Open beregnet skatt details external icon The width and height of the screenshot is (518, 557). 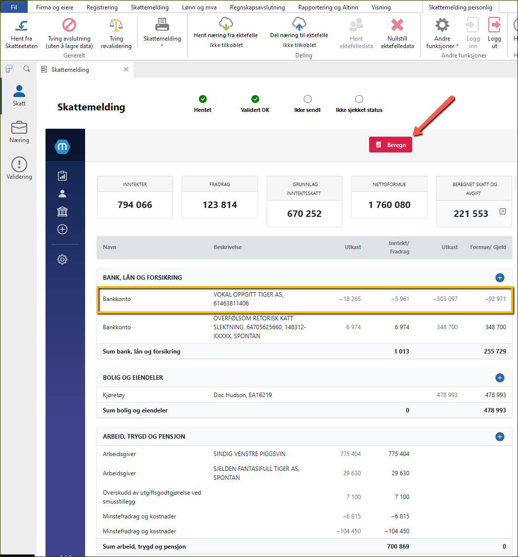click(502, 211)
